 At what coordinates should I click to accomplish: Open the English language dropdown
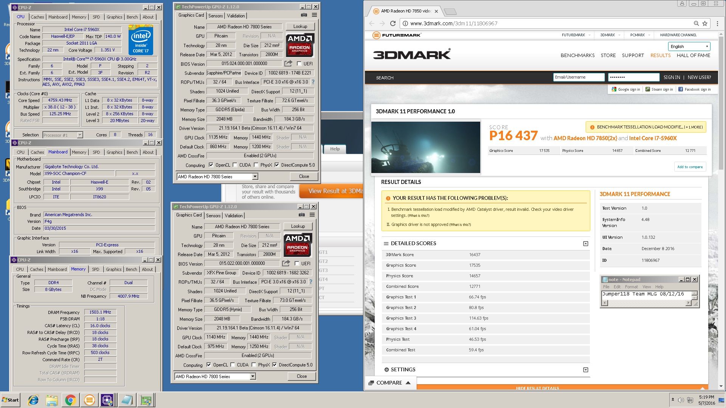pyautogui.click(x=689, y=46)
